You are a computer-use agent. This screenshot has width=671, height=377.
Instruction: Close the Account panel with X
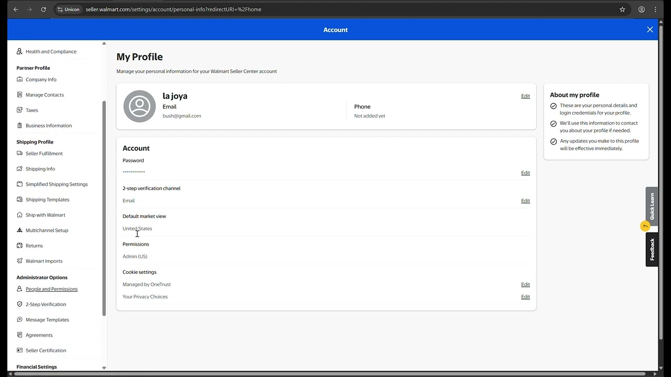click(x=650, y=30)
